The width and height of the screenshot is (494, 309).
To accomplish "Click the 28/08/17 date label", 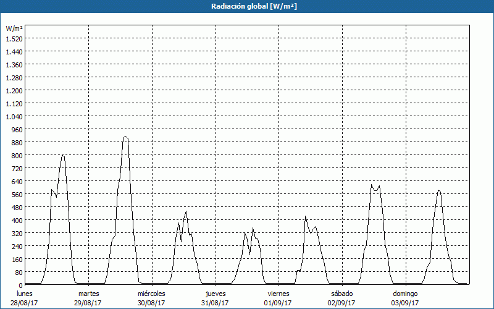I will 24,303.
